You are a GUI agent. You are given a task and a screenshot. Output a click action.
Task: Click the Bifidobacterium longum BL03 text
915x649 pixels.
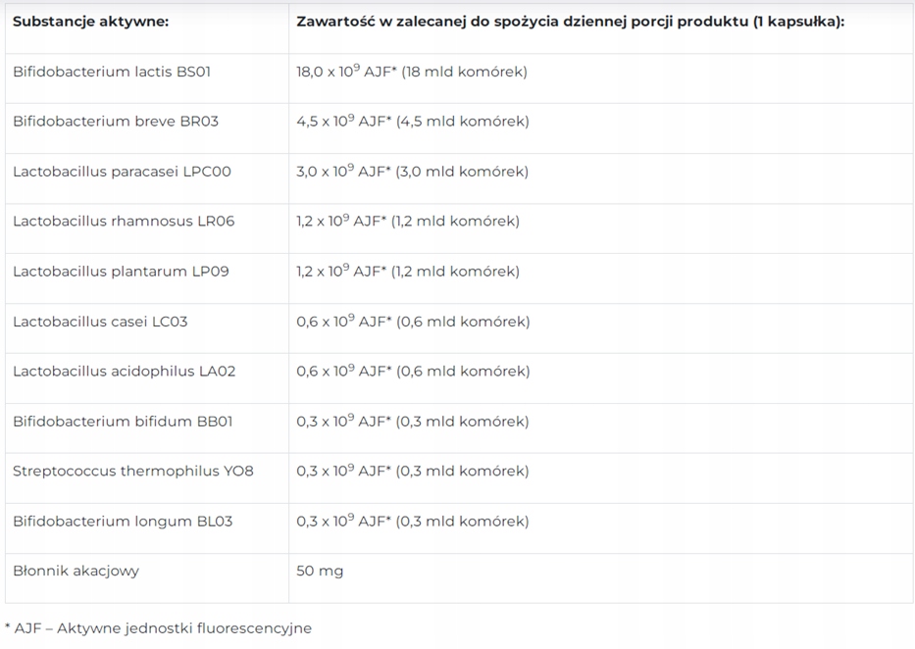tap(123, 522)
